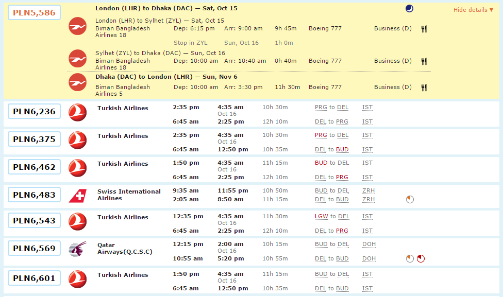Click 9:35 am Swiss departure time

point(186,190)
